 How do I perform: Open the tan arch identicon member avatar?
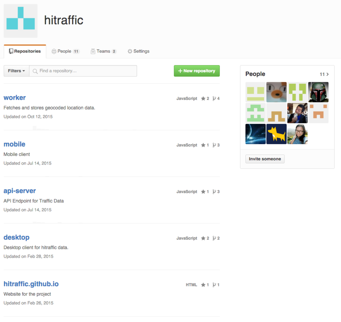click(x=276, y=113)
